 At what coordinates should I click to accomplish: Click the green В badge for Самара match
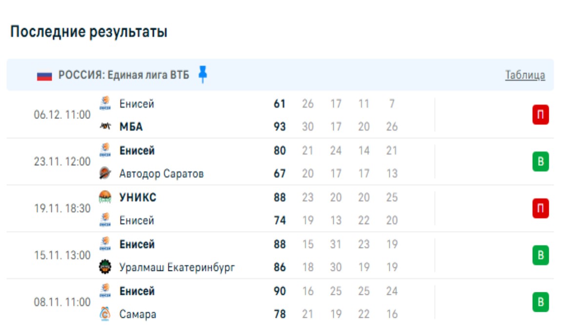(540, 302)
